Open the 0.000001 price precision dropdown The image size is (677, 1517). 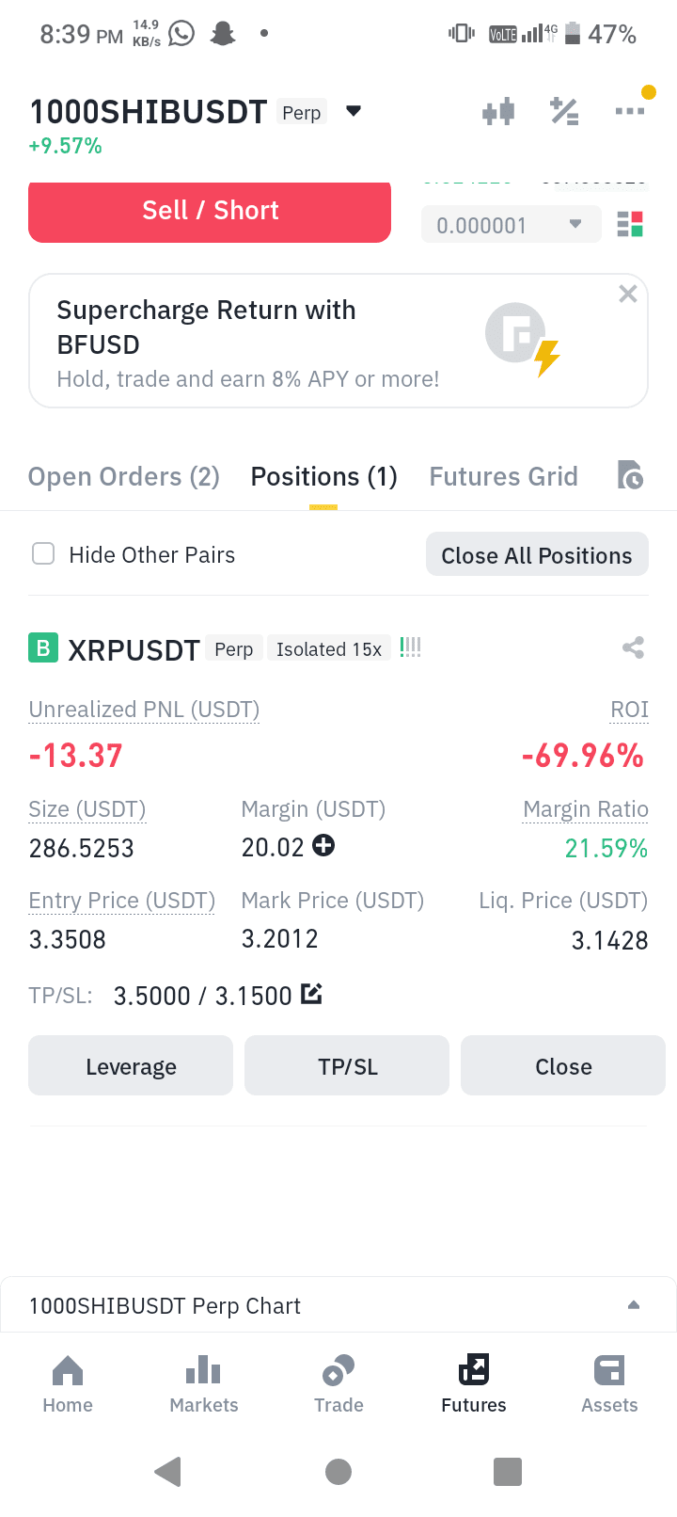pos(511,225)
